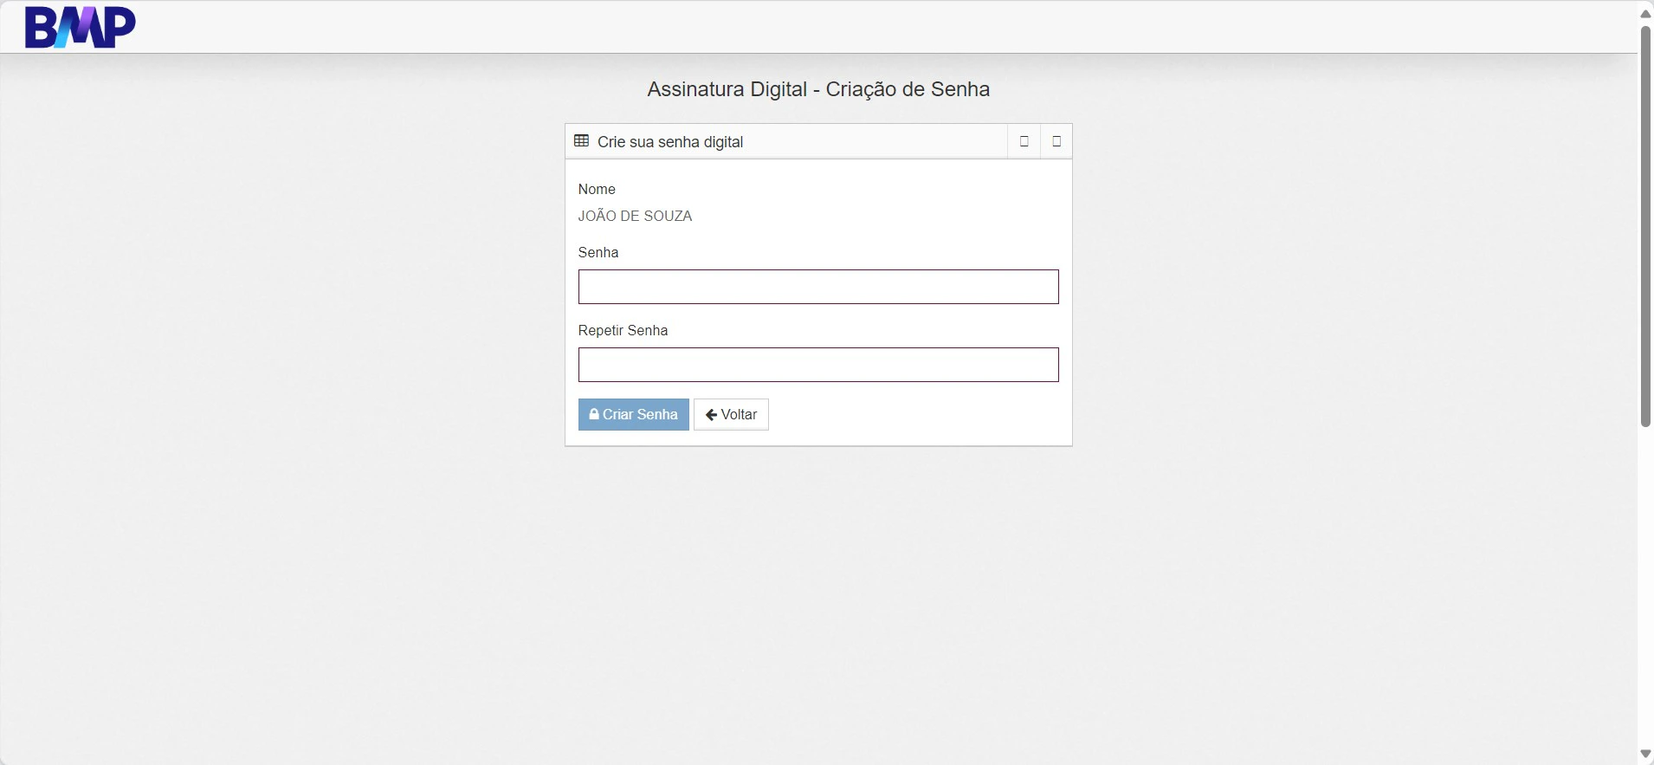Click the empty scrollbar track below the thumb
1654x765 pixels.
click(1645, 587)
